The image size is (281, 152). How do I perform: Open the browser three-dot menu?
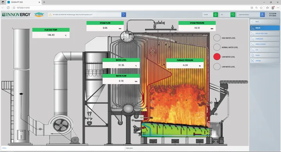278,8
